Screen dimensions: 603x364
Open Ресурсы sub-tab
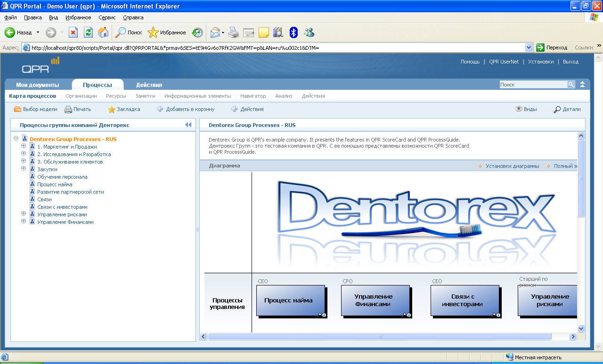point(116,96)
